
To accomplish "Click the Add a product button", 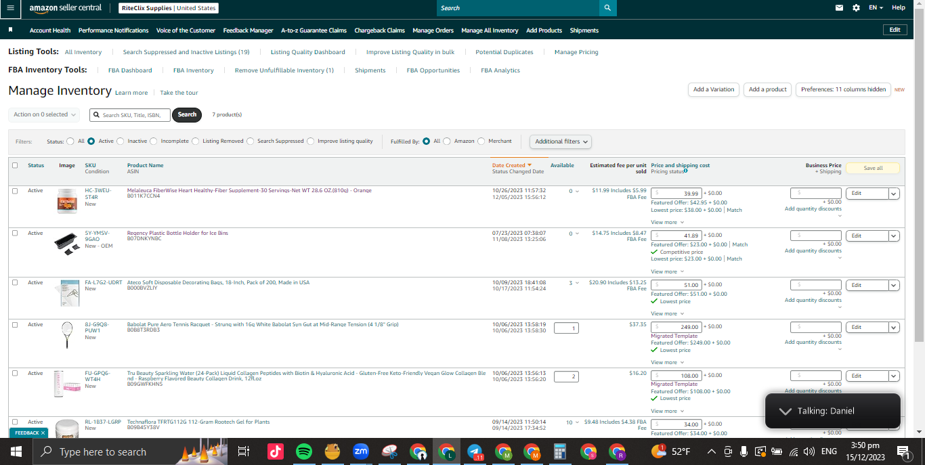I will 768,89.
